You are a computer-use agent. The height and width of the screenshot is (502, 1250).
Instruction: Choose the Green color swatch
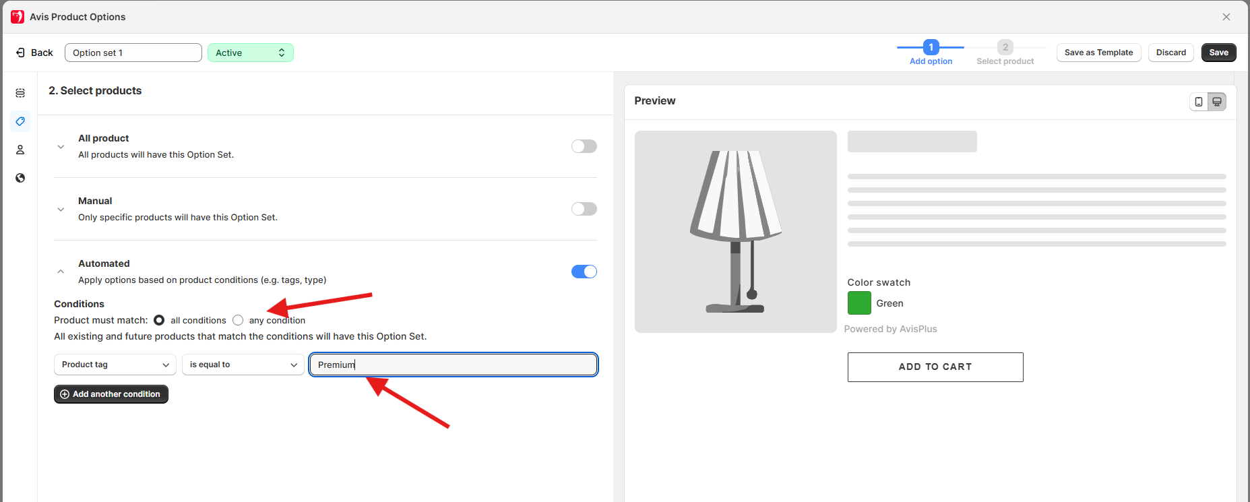point(859,303)
